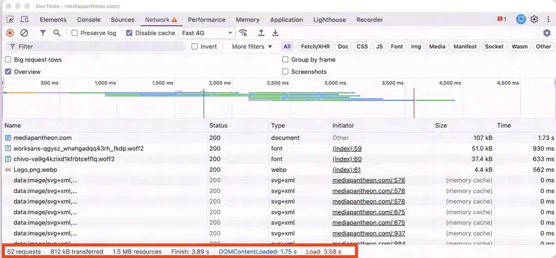The width and height of the screenshot is (556, 258).
Task: Stop recording network log
Action: click(10, 33)
